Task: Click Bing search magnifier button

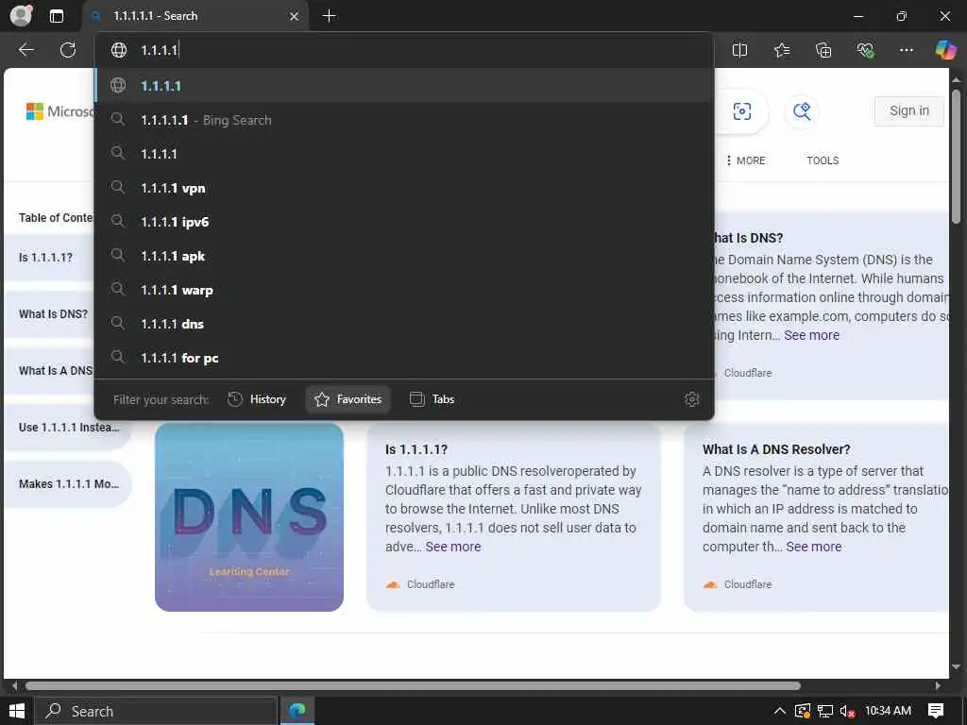Action: 802,111
